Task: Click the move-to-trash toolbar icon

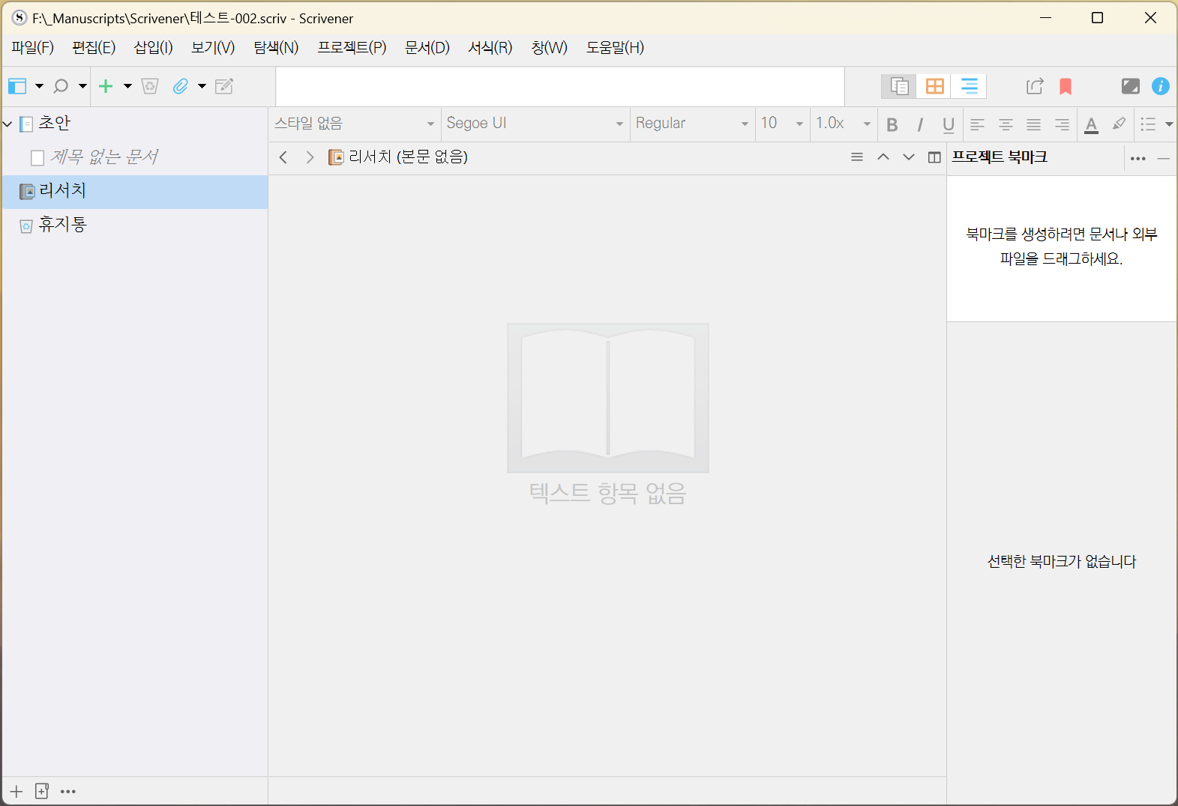Action: tap(150, 86)
